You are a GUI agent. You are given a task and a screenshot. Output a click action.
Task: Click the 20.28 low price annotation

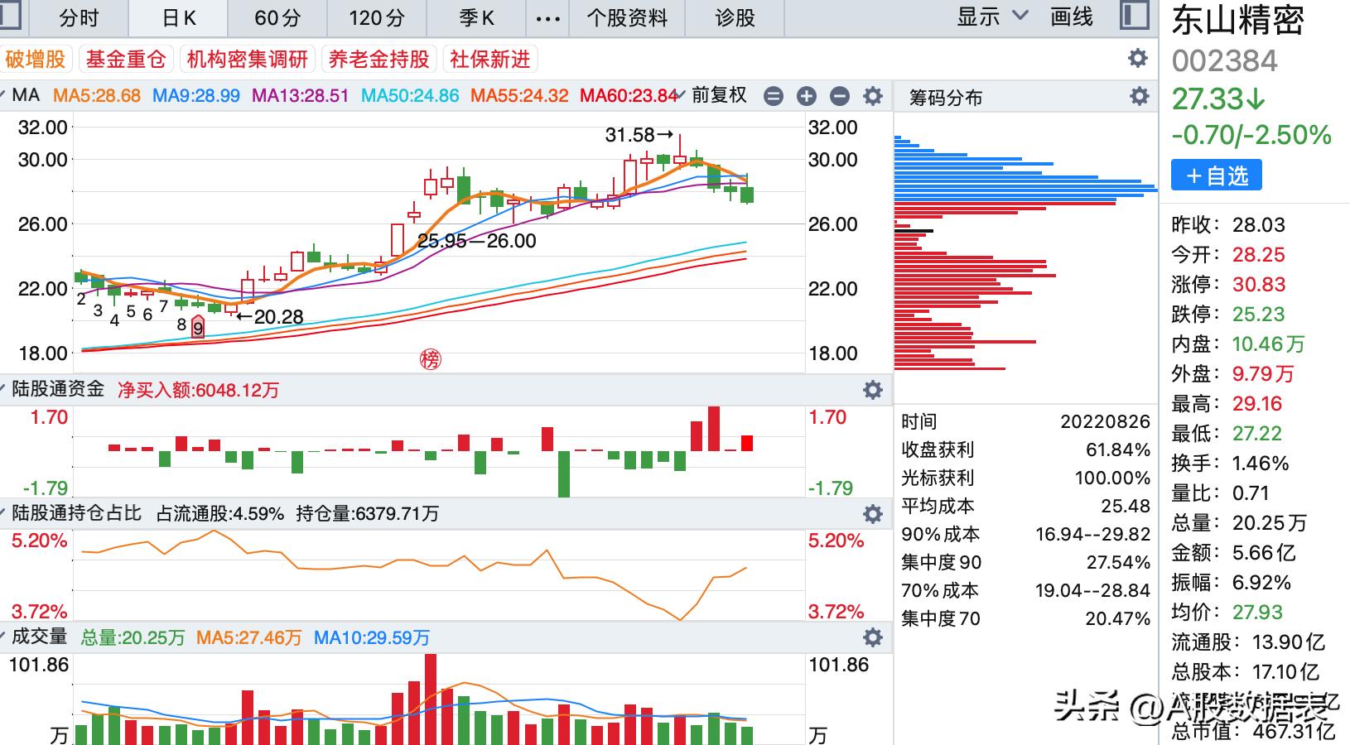pos(270,316)
